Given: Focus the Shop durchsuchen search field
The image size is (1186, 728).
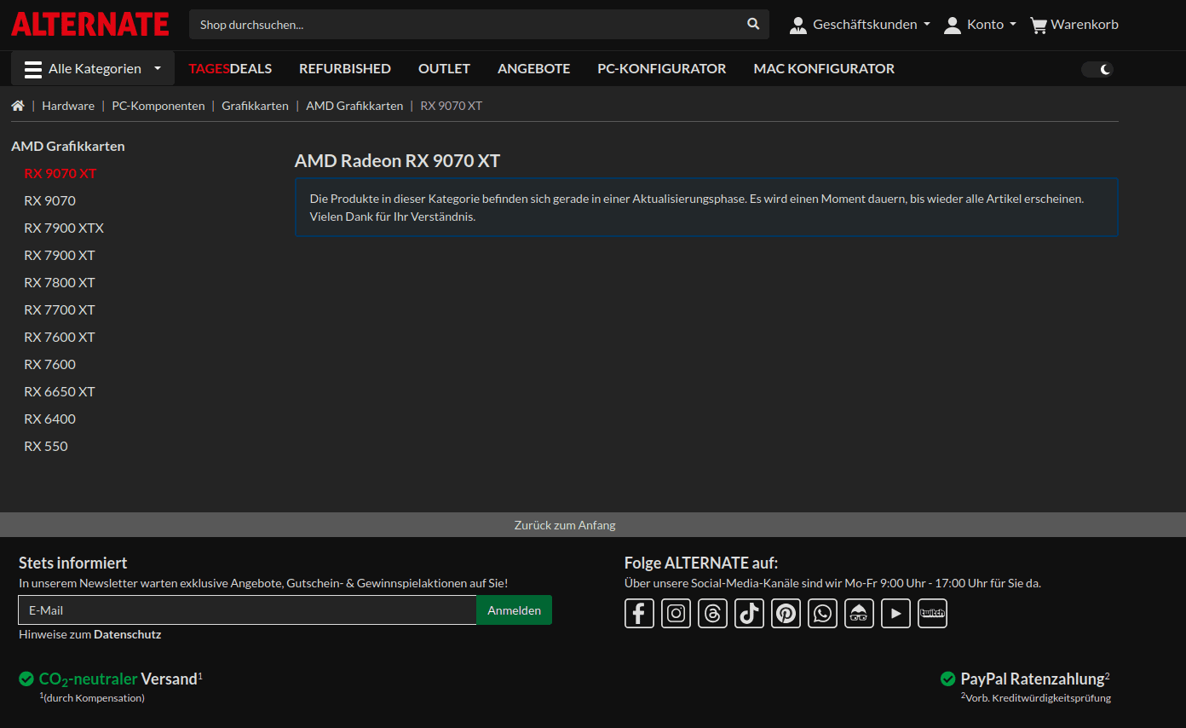Looking at the screenshot, I should (464, 25).
